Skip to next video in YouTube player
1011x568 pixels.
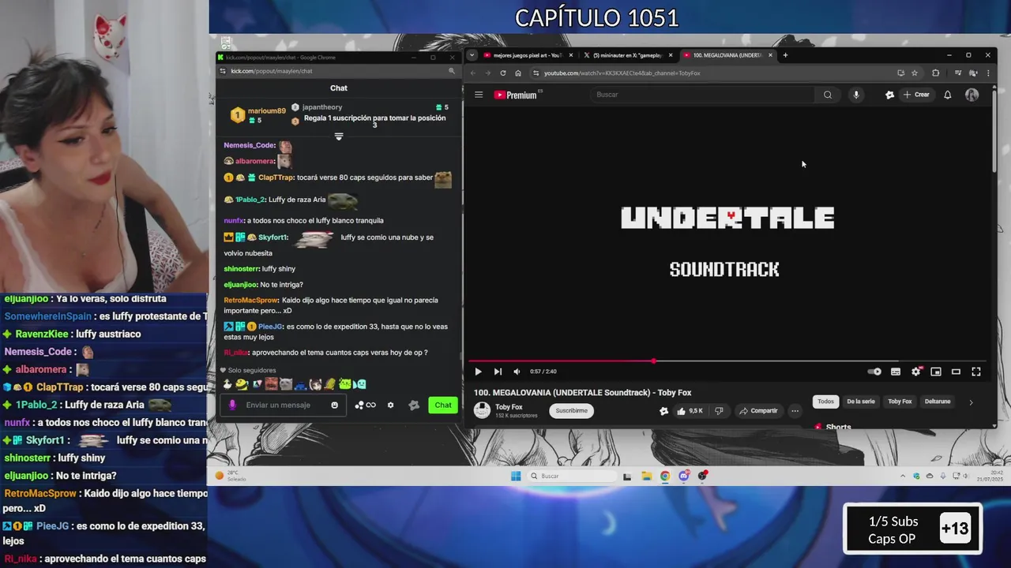tap(498, 372)
